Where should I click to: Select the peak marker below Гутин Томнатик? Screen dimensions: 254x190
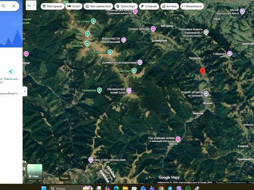110,52
